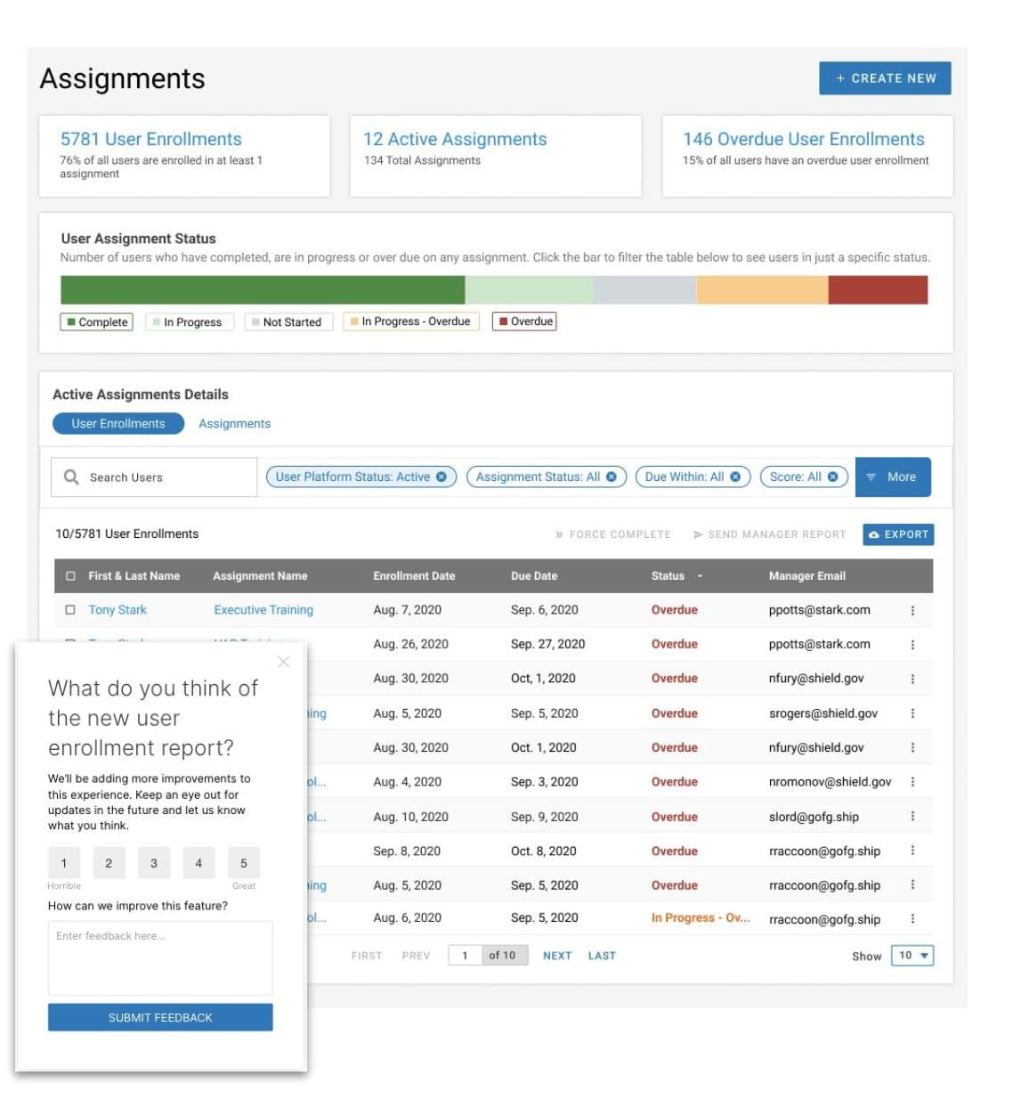1013x1108 pixels.
Task: Open 146 Overdue User Enrollments card
Action: click(807, 156)
